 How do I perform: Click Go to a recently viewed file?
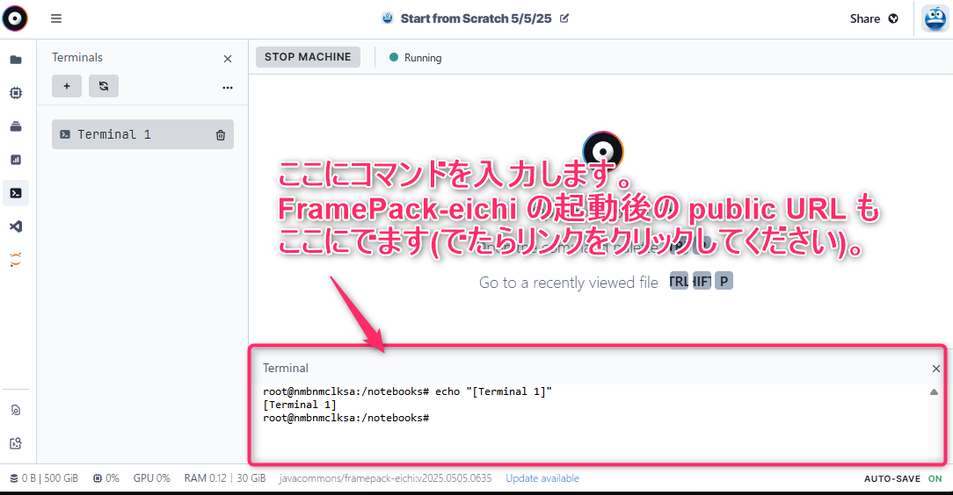tap(568, 283)
